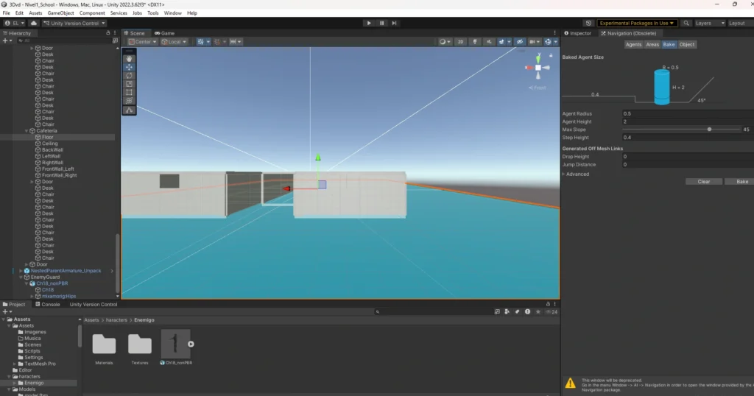The width and height of the screenshot is (754, 396).
Task: Click the scene orientation gizmo
Action: click(x=538, y=68)
